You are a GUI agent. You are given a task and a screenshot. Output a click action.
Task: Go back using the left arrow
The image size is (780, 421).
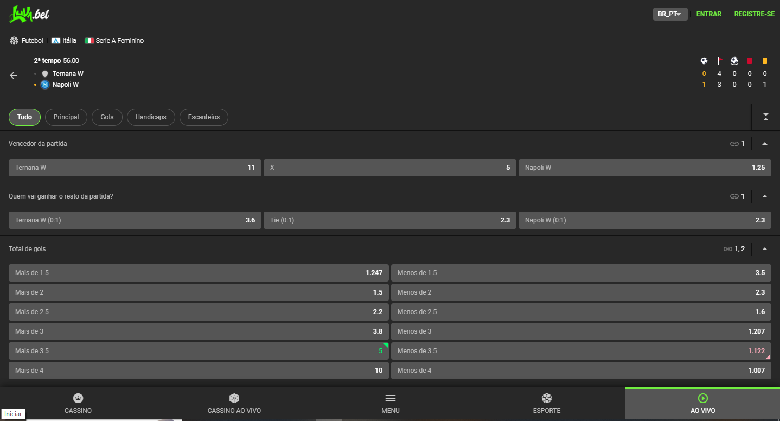tap(14, 75)
